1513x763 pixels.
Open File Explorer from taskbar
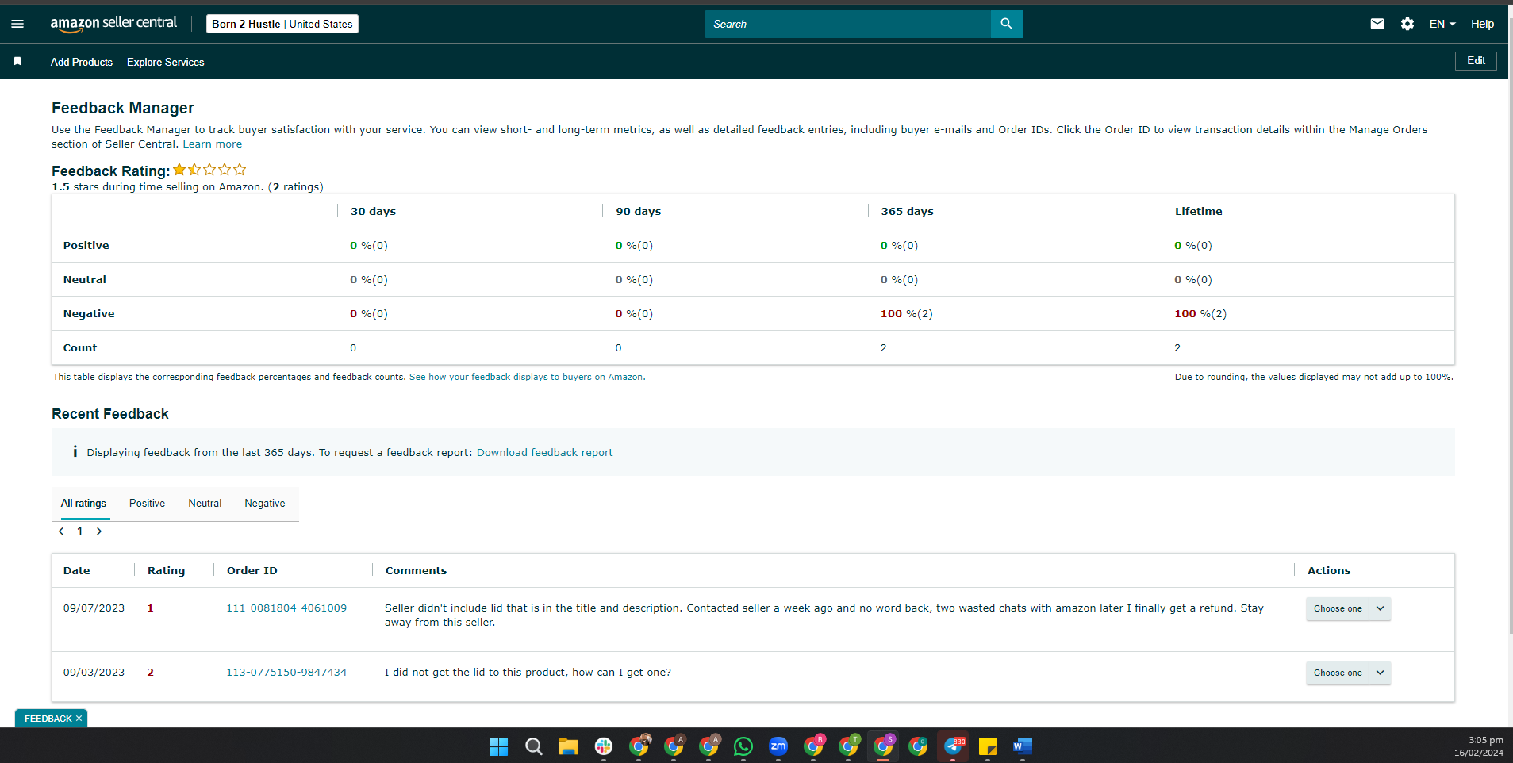(569, 746)
